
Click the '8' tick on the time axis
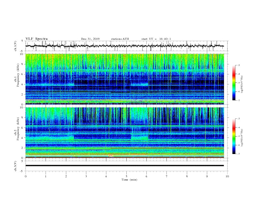[187, 176]
